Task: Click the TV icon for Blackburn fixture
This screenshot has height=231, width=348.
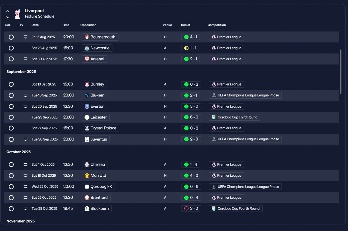Action: (26, 208)
